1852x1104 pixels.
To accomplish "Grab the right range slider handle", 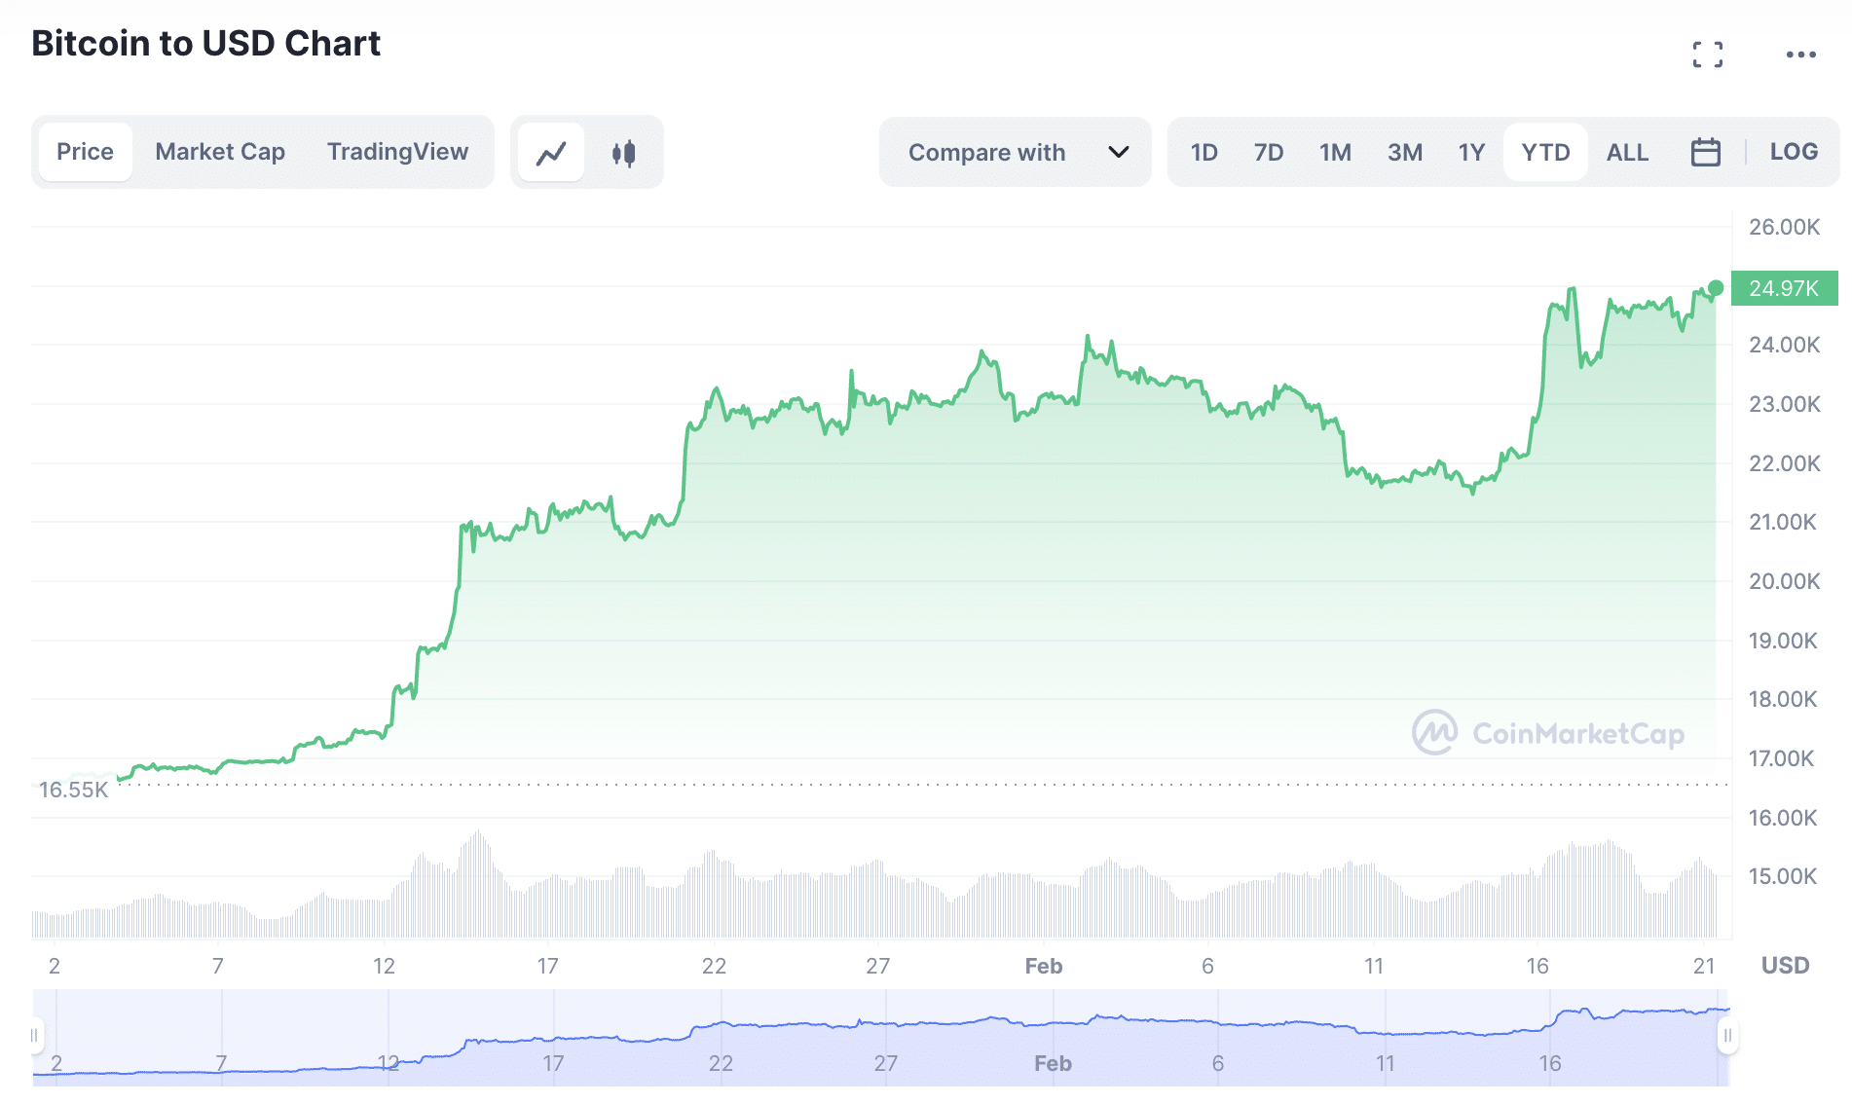I will 1727,1035.
